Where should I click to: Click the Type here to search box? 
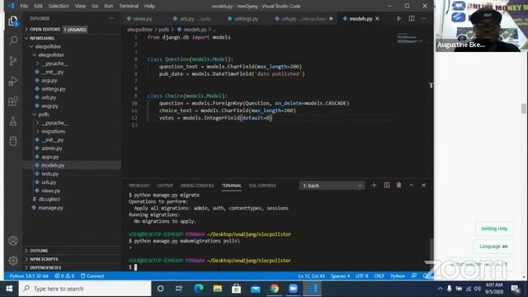coord(85,289)
